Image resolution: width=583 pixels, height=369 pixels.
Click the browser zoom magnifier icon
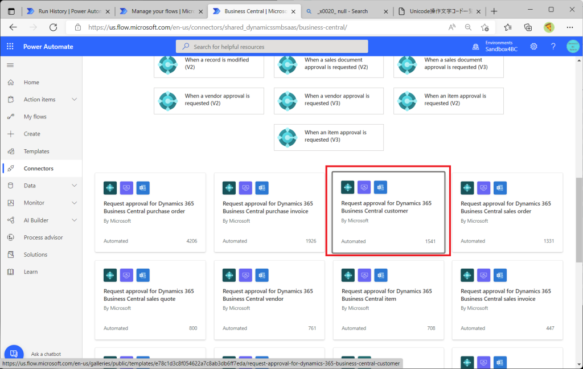(x=468, y=27)
